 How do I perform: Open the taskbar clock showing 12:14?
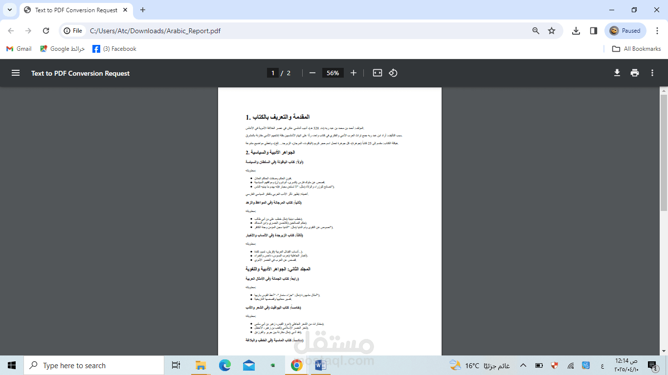coord(627,365)
